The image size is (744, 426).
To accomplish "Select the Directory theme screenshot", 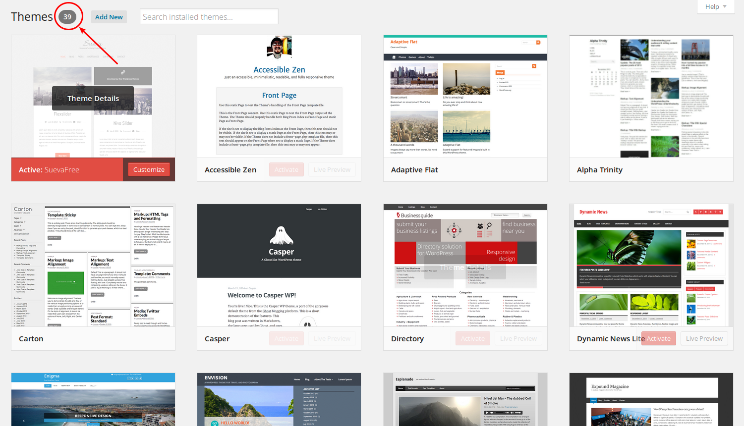I will click(x=465, y=266).
